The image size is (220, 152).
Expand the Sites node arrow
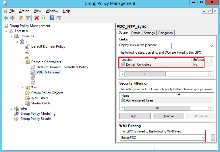pyautogui.click(x=11, y=109)
